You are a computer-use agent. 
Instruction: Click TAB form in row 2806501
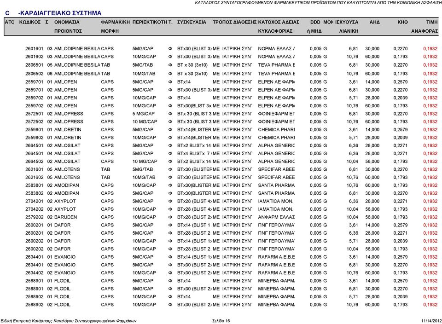106,65
